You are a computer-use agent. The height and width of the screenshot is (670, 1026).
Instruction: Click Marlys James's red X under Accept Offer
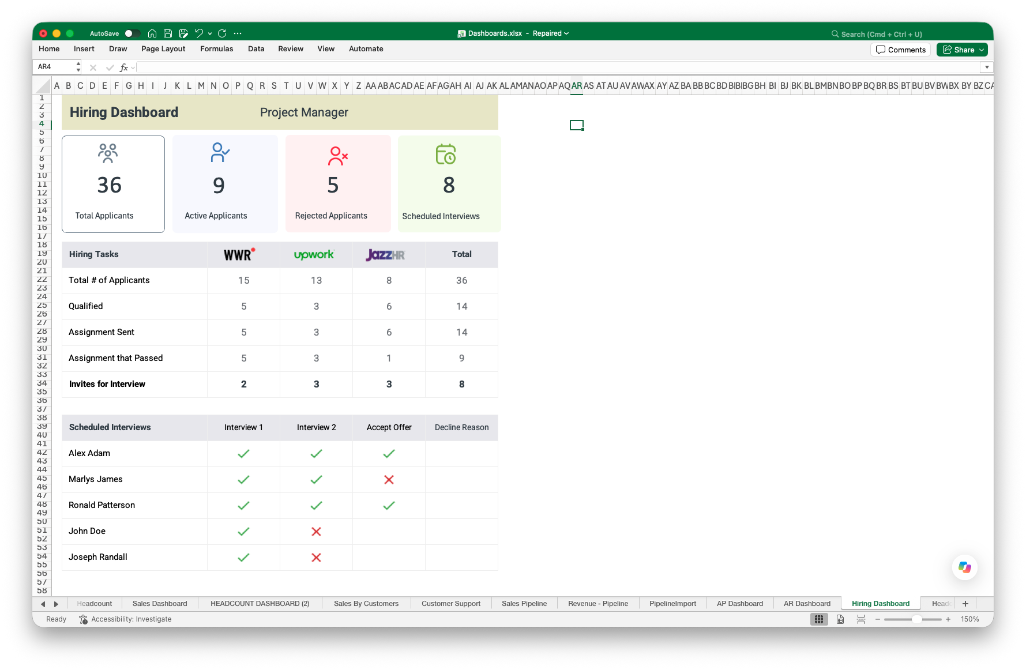point(389,480)
